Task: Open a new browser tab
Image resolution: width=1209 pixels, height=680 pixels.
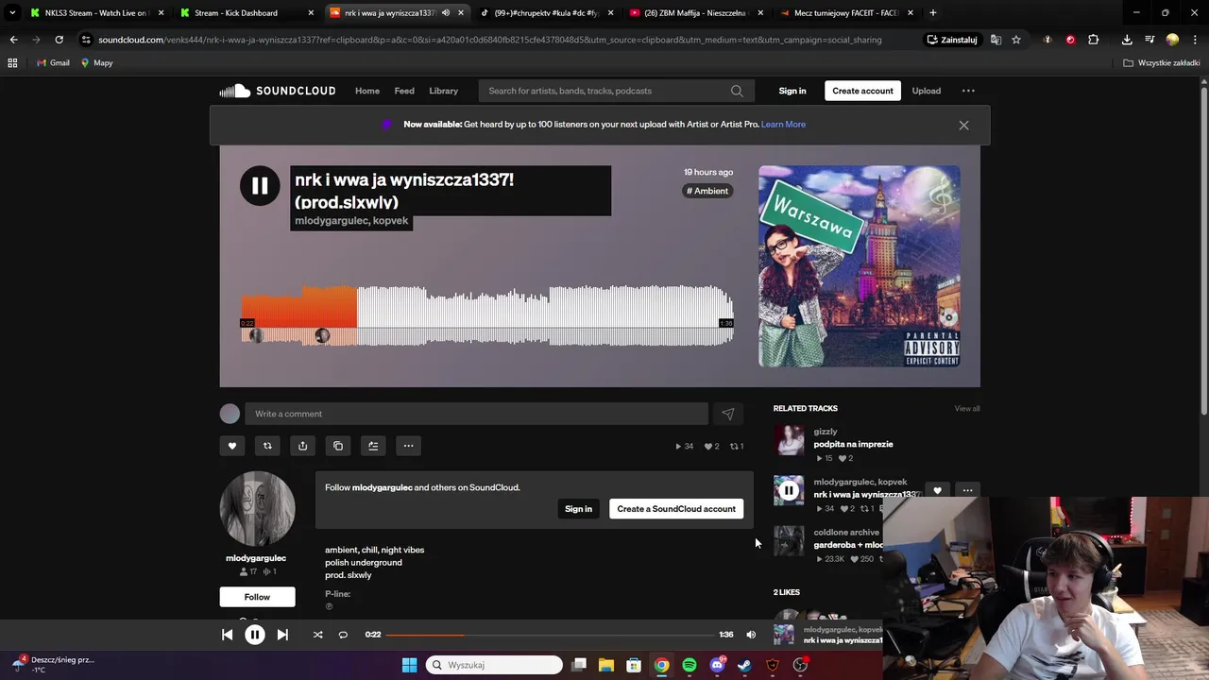Action: coord(932,13)
